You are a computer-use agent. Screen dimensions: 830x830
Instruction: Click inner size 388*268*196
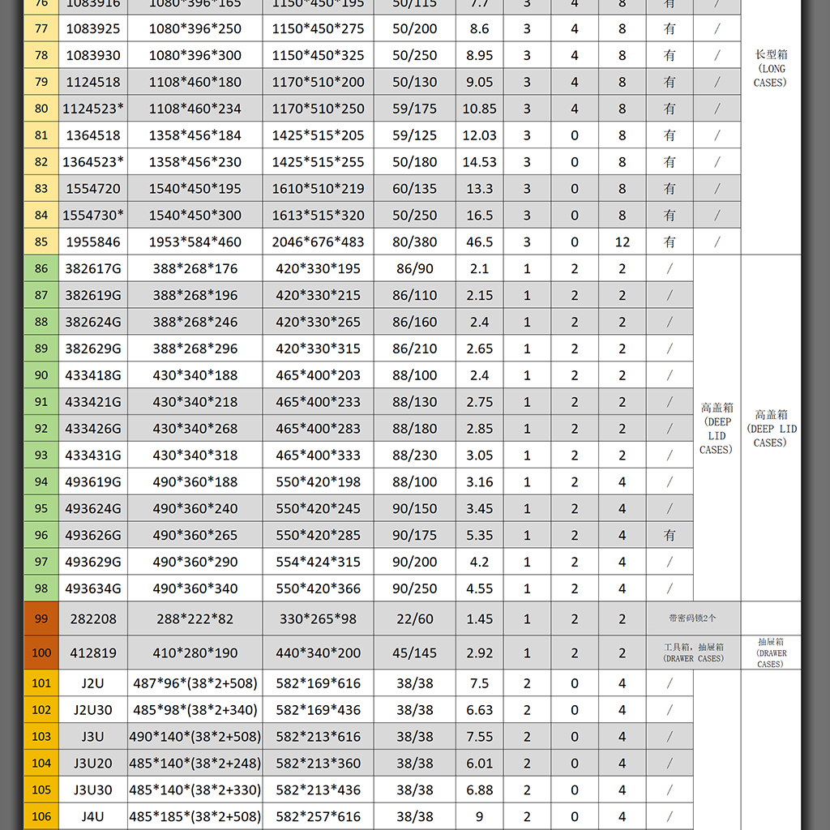[195, 295]
